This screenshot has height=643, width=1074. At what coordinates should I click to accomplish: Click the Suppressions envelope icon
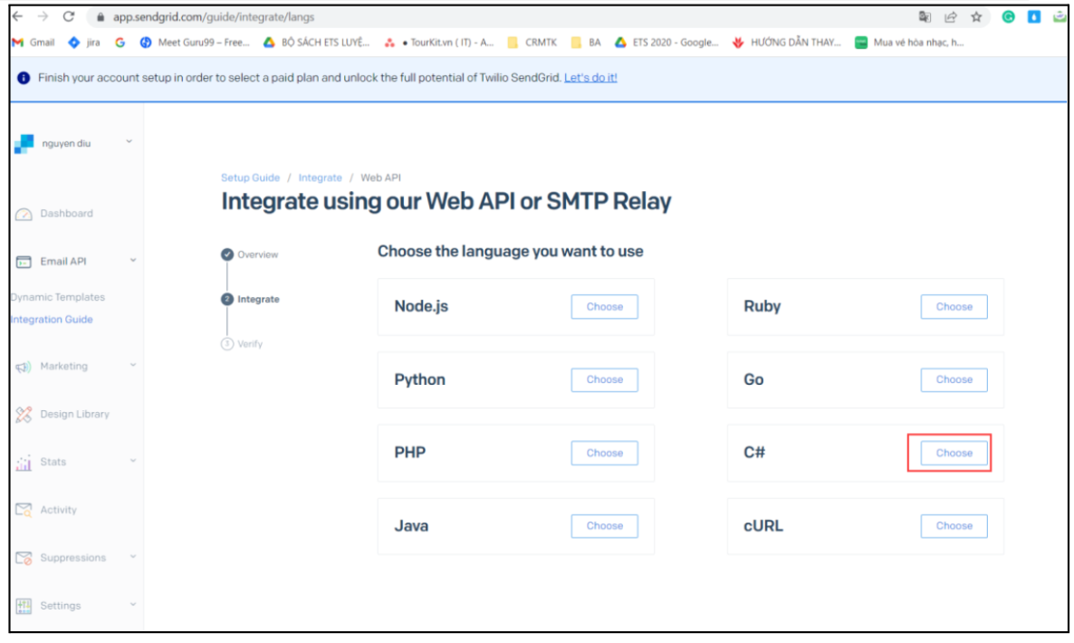click(24, 558)
